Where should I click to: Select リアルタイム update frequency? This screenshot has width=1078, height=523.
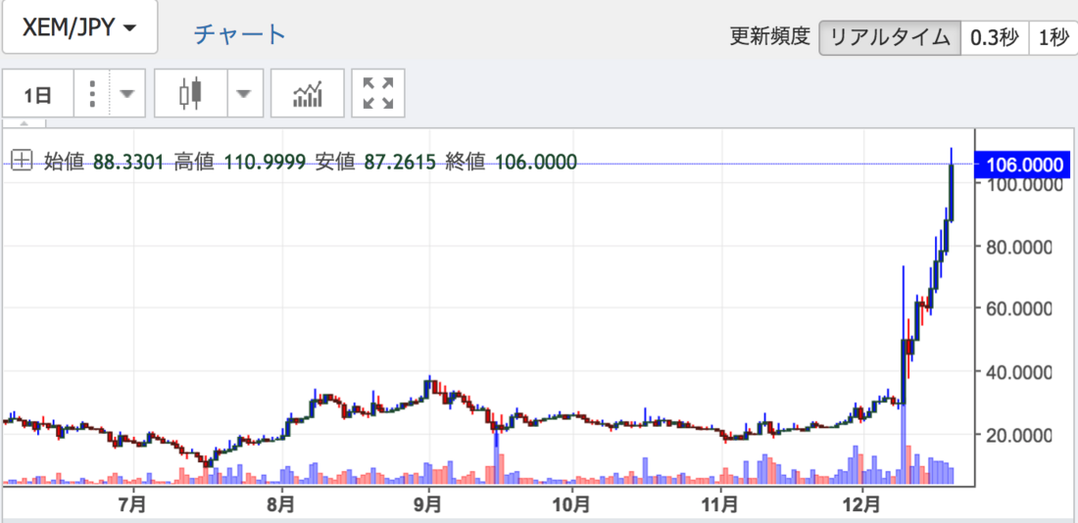pyautogui.click(x=890, y=37)
